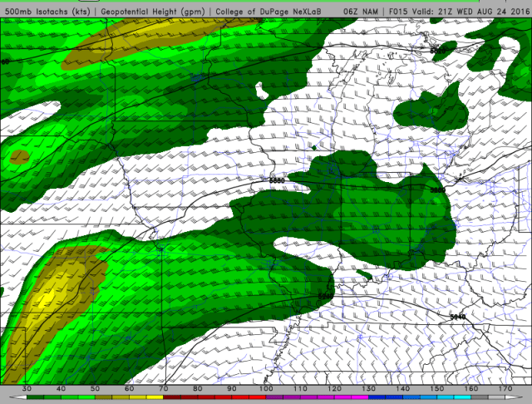532x404 pixels.
Task: Choose the dark purple 100-105 kt swatch
Action: tap(274, 397)
